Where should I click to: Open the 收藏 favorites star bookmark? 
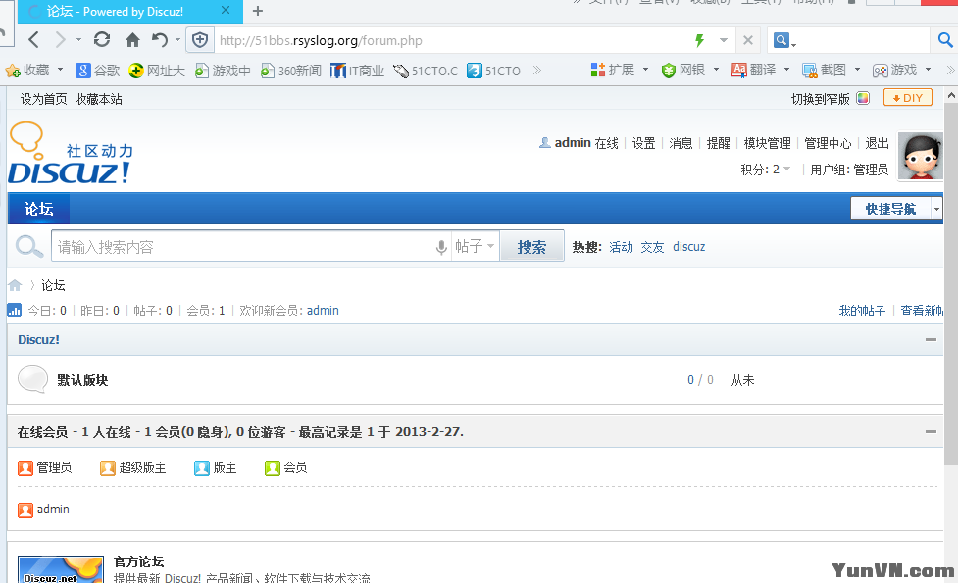(x=27, y=71)
